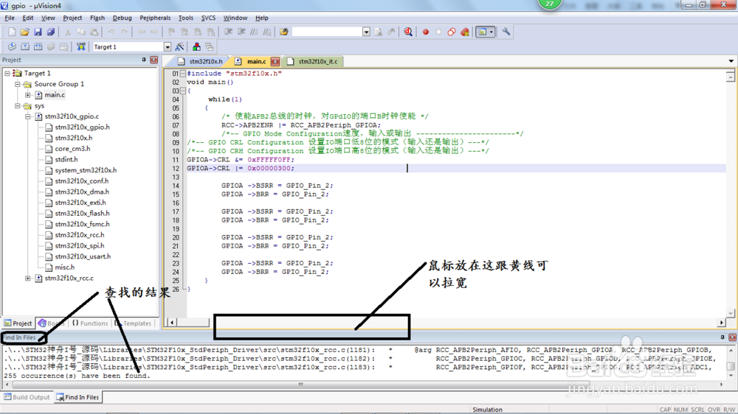This screenshot has width=738, height=414.
Task: Start the debug session with the magnifier icon
Action: [408, 32]
